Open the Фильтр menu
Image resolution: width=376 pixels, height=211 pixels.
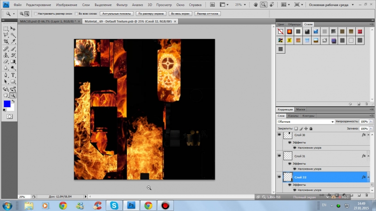122,5
